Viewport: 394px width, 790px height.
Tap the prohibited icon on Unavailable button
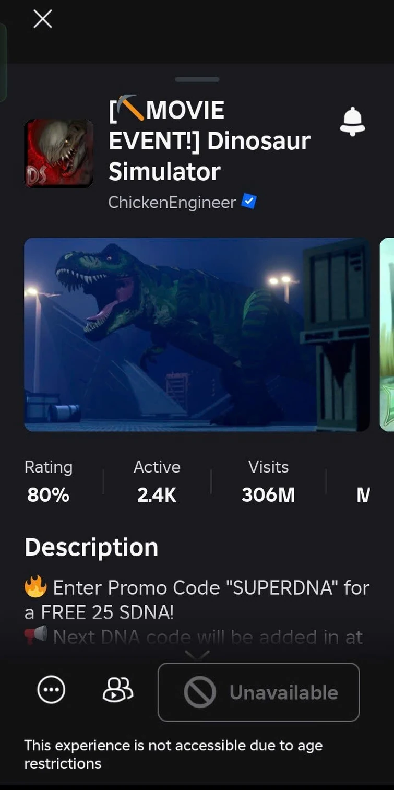(200, 692)
